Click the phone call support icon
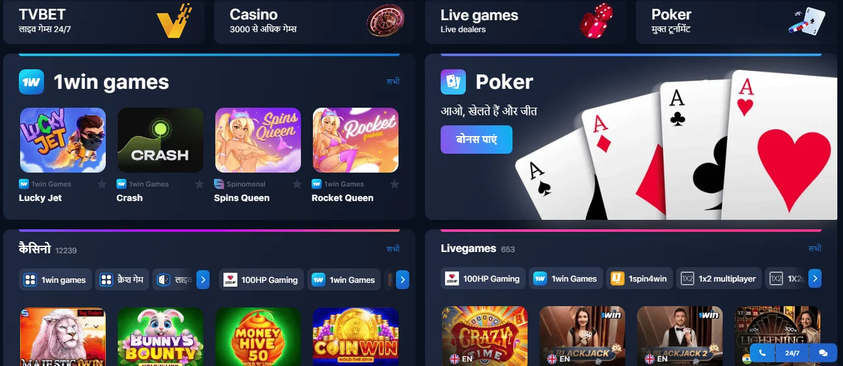 (763, 353)
